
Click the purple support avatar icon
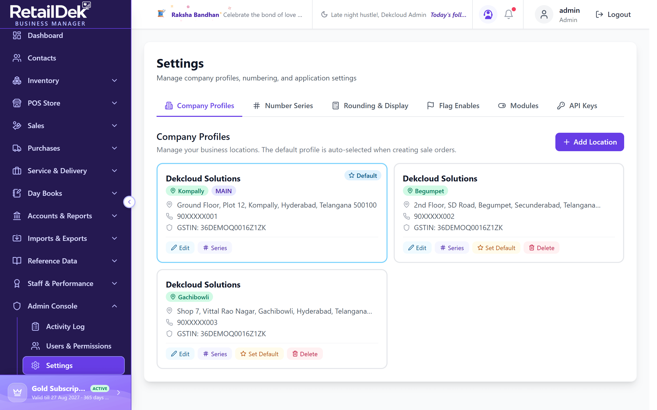[x=488, y=14]
